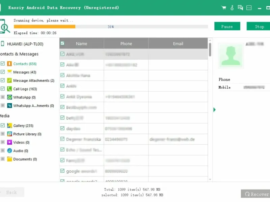
Task: Toggle the Contacts (656) checkbox
Action: click(x=3, y=64)
